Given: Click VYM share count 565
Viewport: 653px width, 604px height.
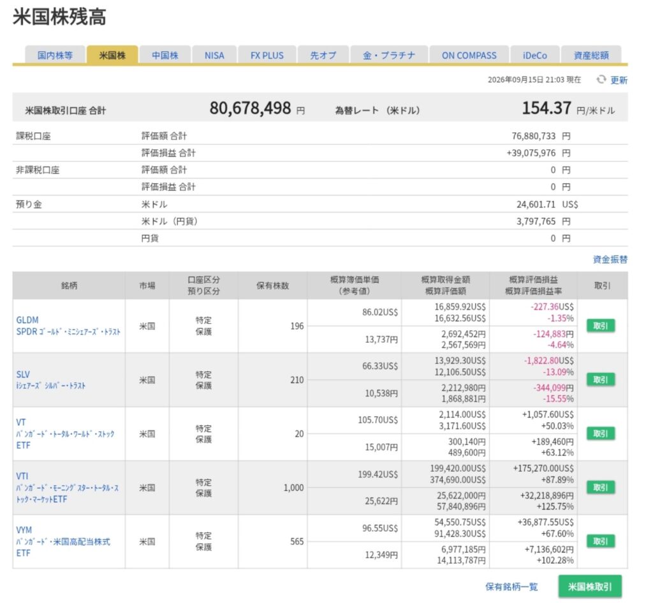Looking at the screenshot, I should (x=297, y=541).
